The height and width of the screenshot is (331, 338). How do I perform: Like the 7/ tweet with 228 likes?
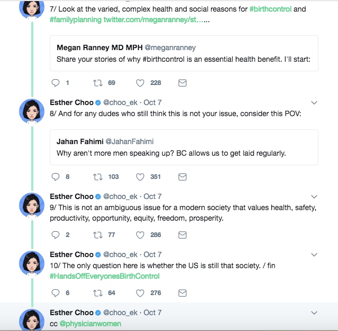pos(140,83)
